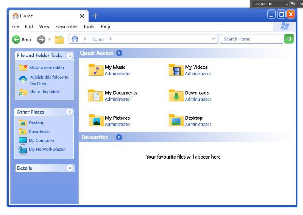
Task: Click the Quick Access header text
Action: coord(97,53)
